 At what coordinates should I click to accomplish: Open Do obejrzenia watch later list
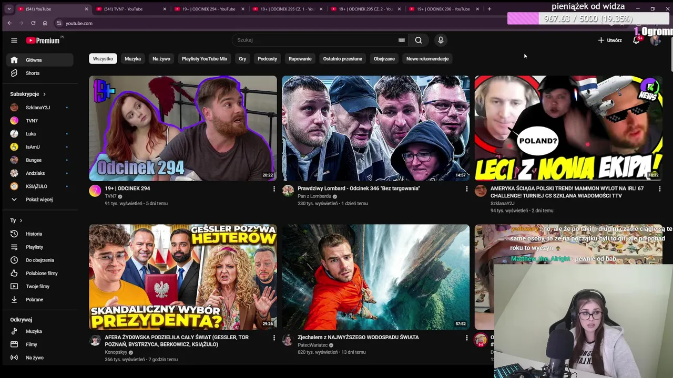40,260
